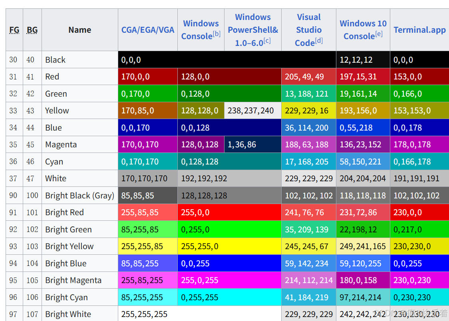449x321 pixels.
Task: Click the 58,150,221 cell
Action: pos(363,161)
